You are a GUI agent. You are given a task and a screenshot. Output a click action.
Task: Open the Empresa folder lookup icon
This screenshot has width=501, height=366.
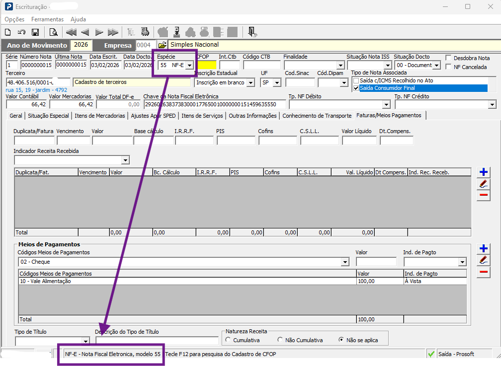[x=163, y=45]
